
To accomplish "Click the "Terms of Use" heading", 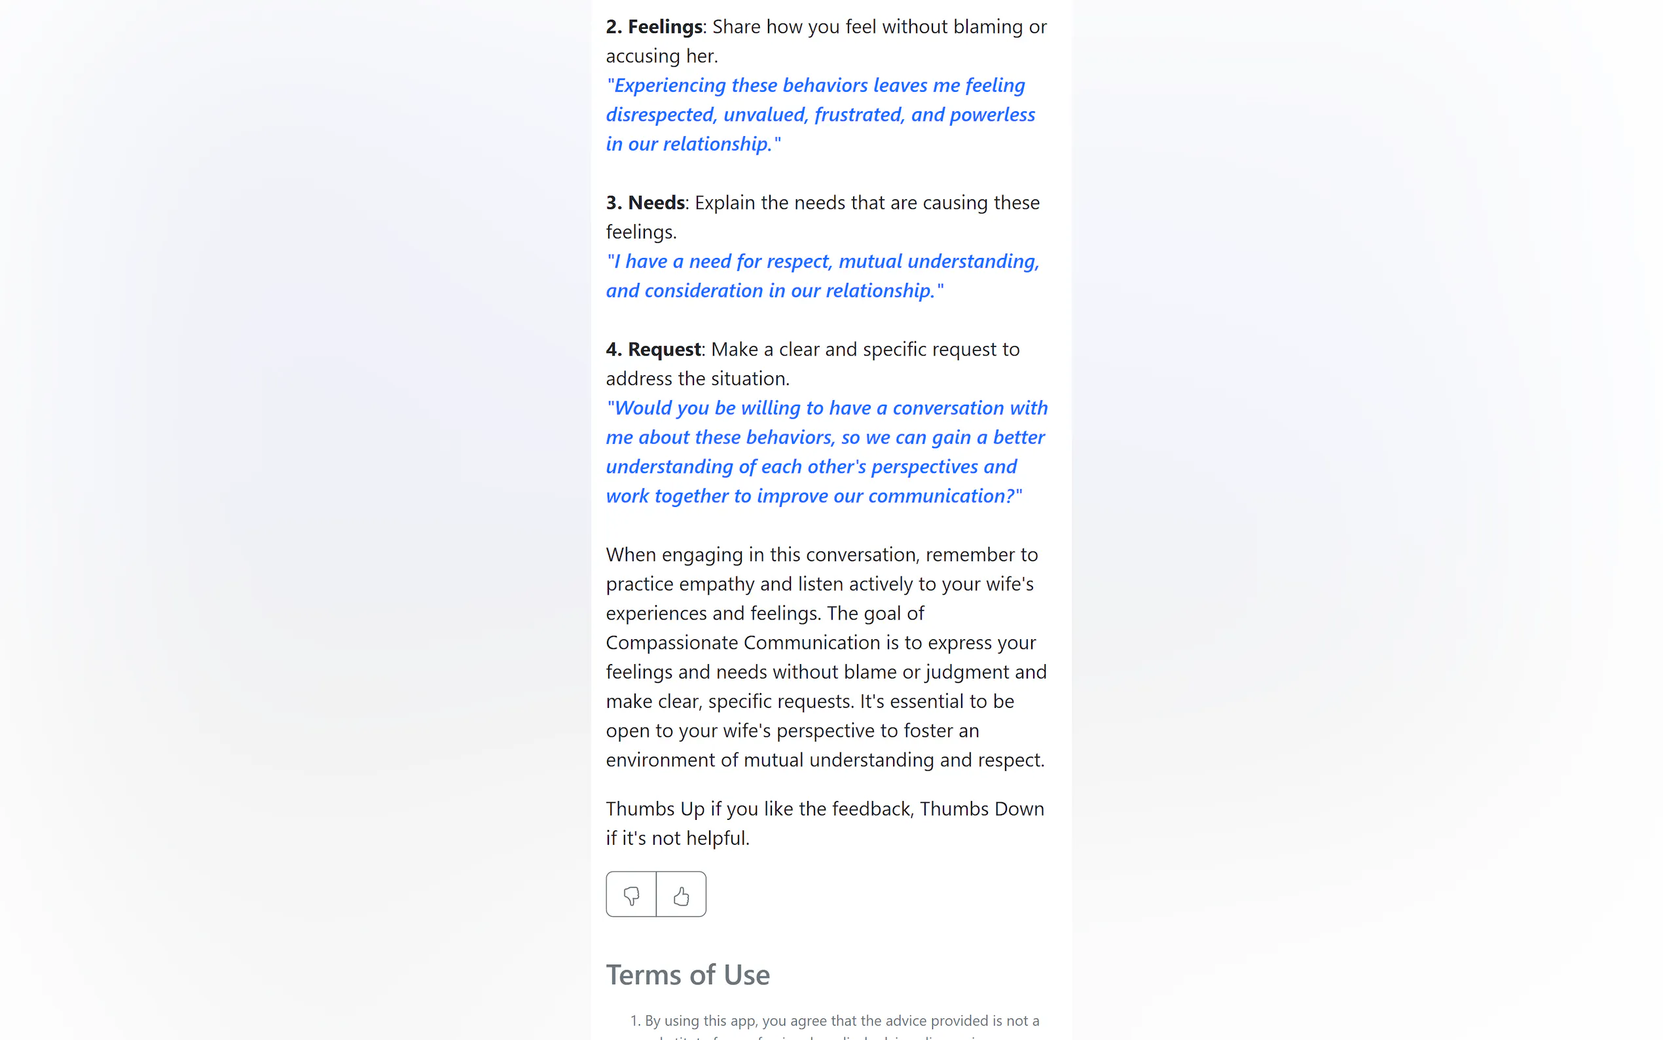I will tap(687, 975).
